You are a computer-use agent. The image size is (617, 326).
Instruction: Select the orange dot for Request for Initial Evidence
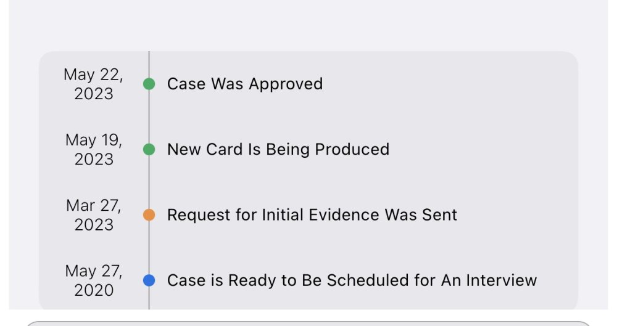pos(149,214)
